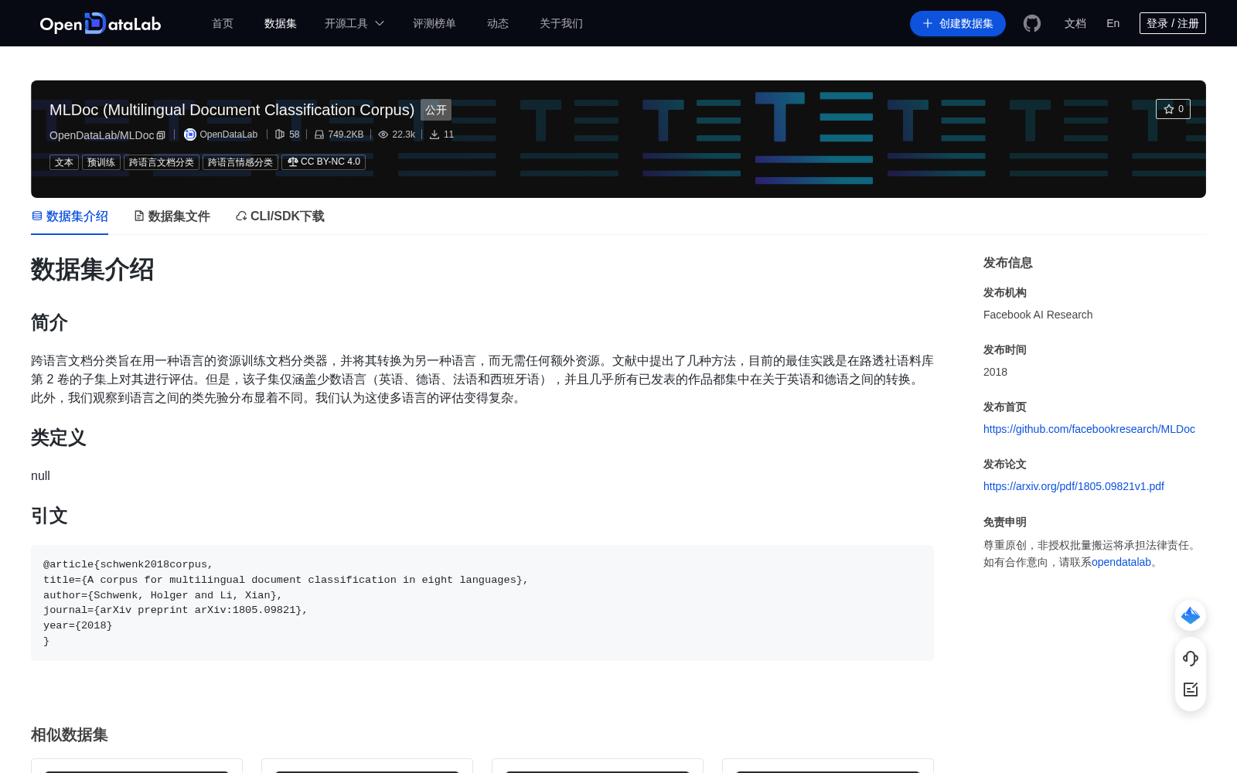Click the 相似数据集 heading
Image resolution: width=1237 pixels, height=773 pixels.
click(70, 734)
